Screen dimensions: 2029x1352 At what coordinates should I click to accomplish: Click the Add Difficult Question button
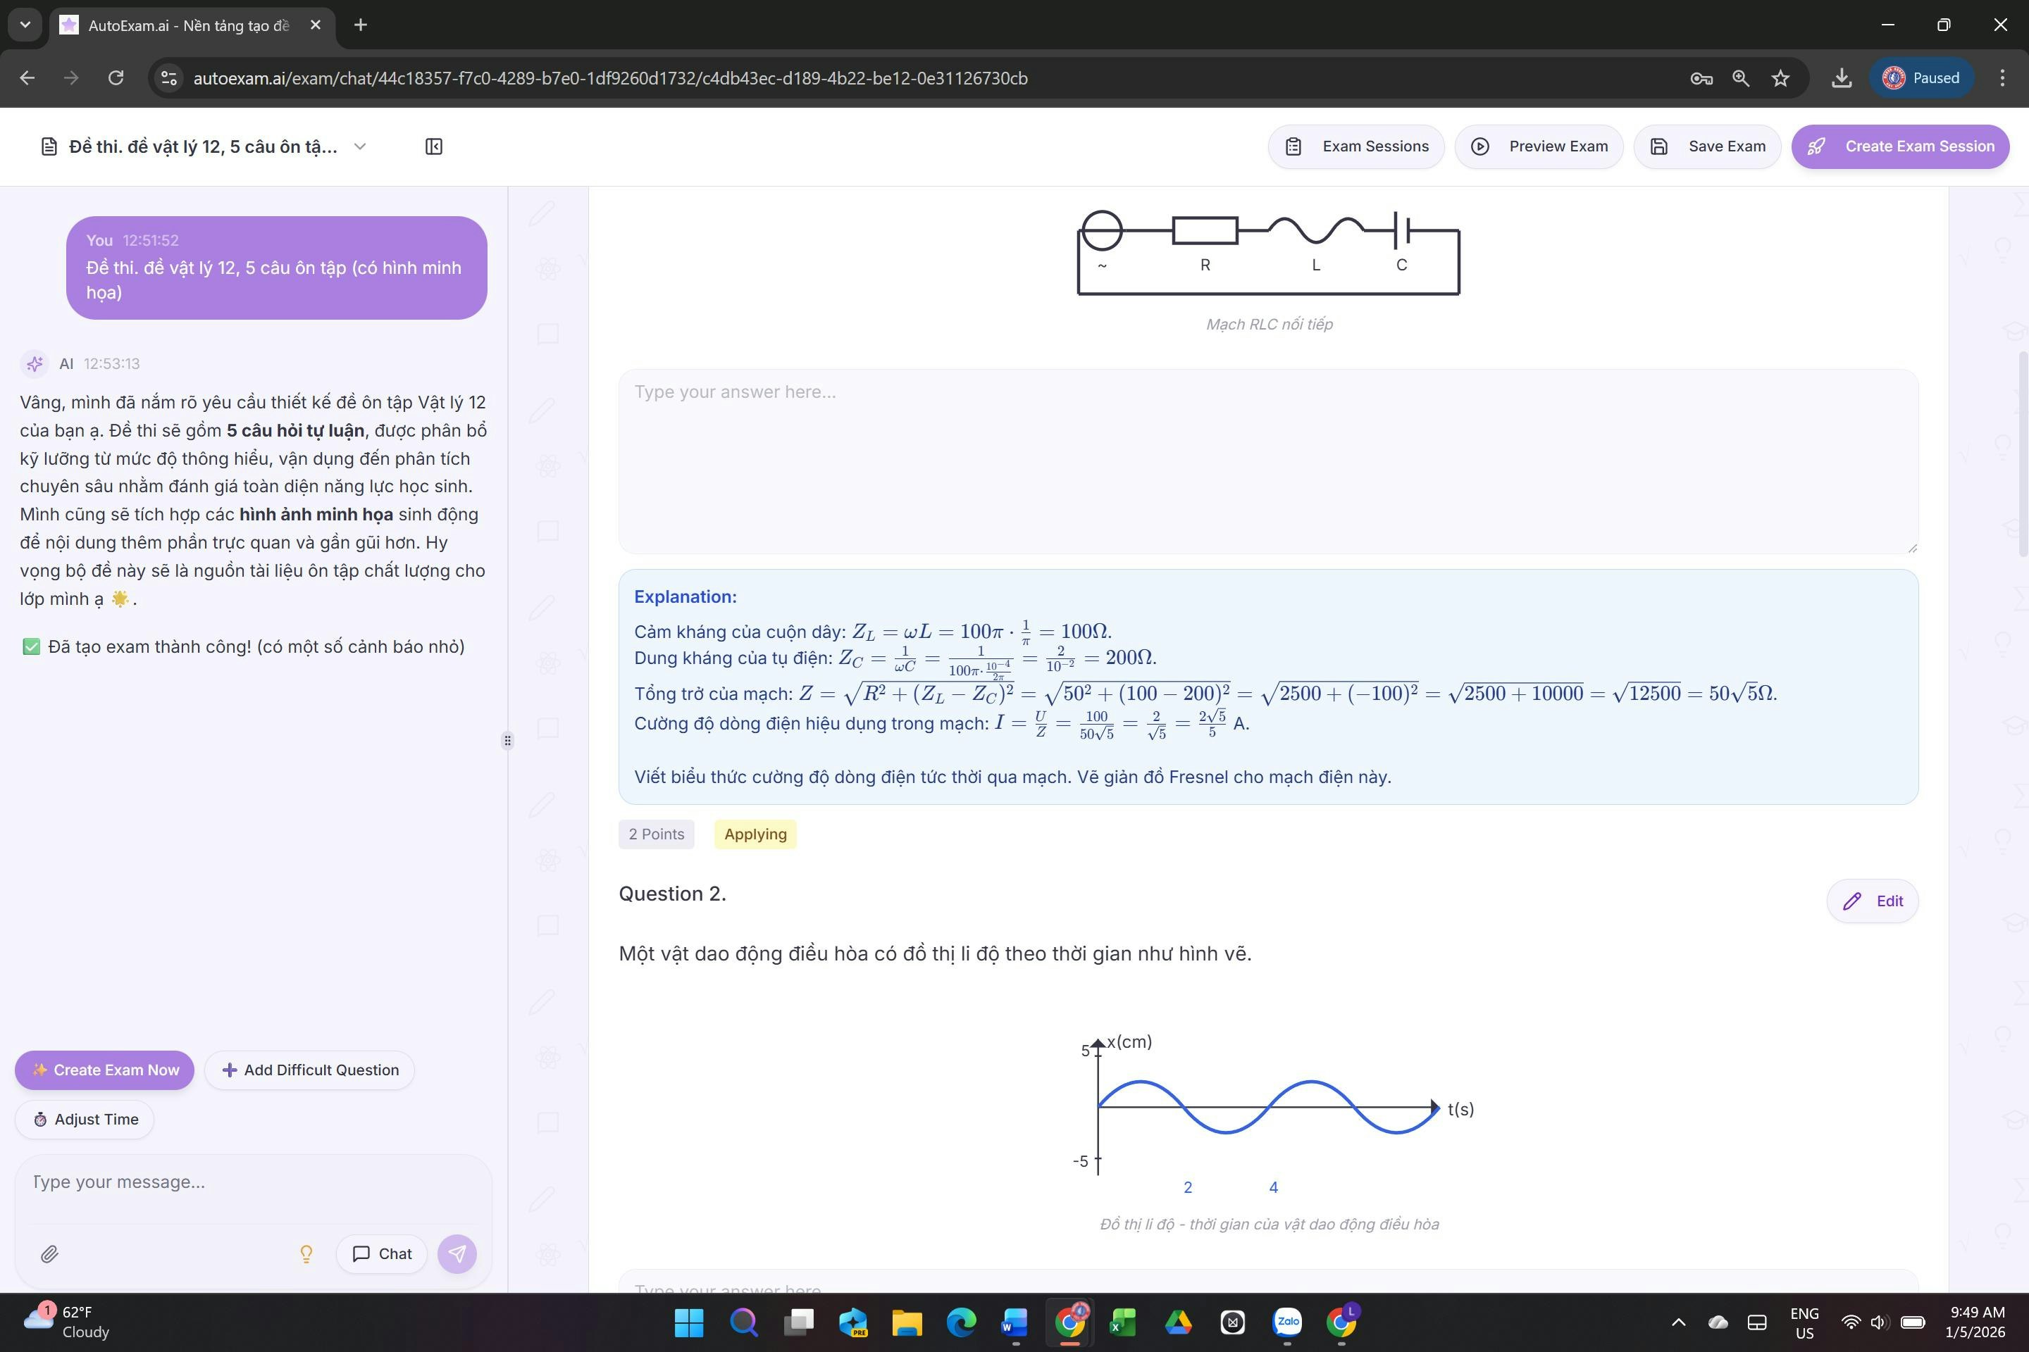309,1069
